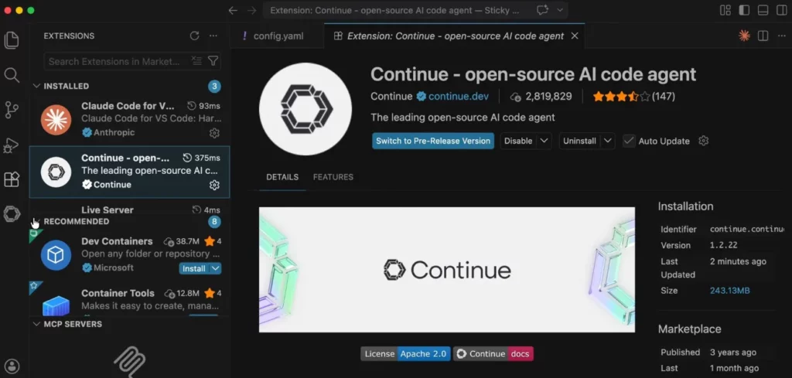Open the Customize Layout icon

point(725,10)
